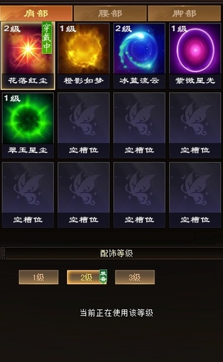
Task: Select the 紫微星光 purple ring accessory
Action: click(195, 56)
